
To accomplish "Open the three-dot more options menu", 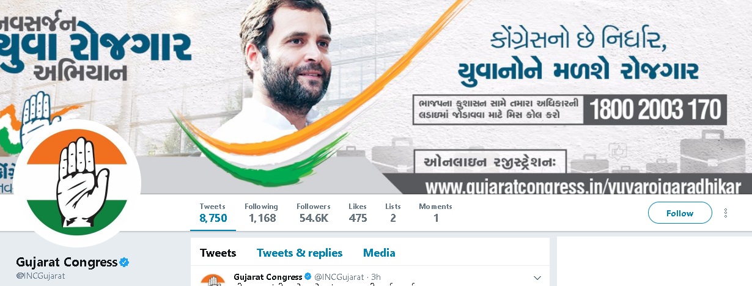I will click(726, 213).
